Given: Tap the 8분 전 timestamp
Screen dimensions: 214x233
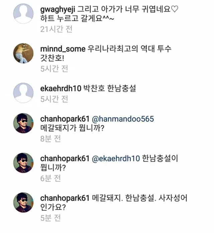Looking at the screenshot, I should tap(51, 139).
